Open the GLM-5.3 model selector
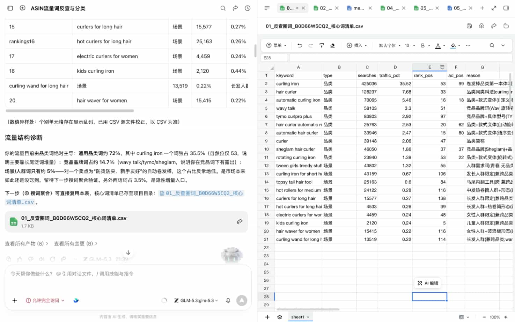The image size is (515, 322). click(196, 300)
